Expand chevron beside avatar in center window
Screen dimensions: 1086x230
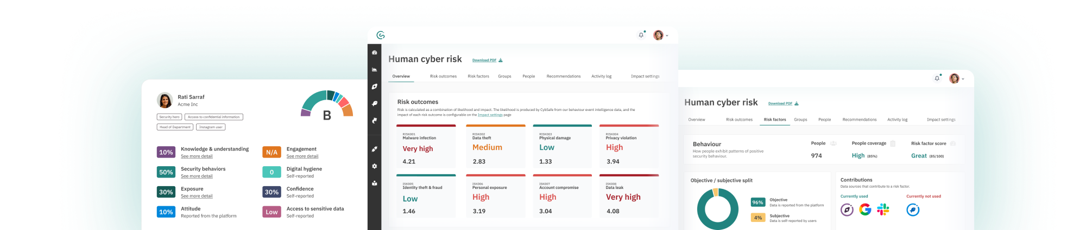click(x=667, y=36)
